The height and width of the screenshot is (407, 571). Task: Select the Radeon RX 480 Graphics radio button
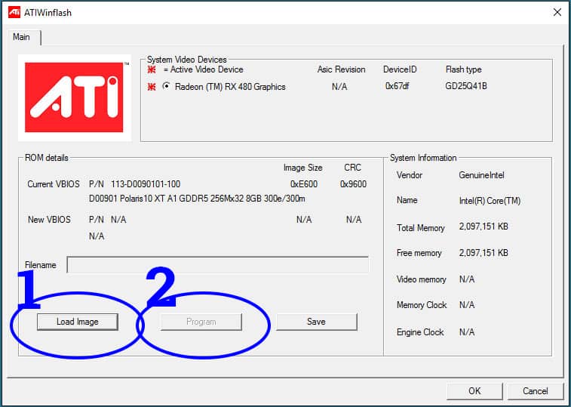pos(166,86)
